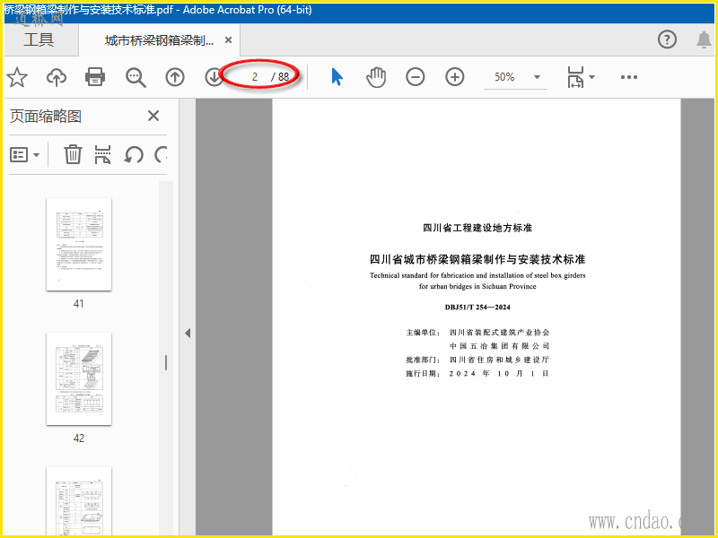This screenshot has height=538, width=718.
Task: Click the text 中国五冶集团有限公司
Action: 499,346
